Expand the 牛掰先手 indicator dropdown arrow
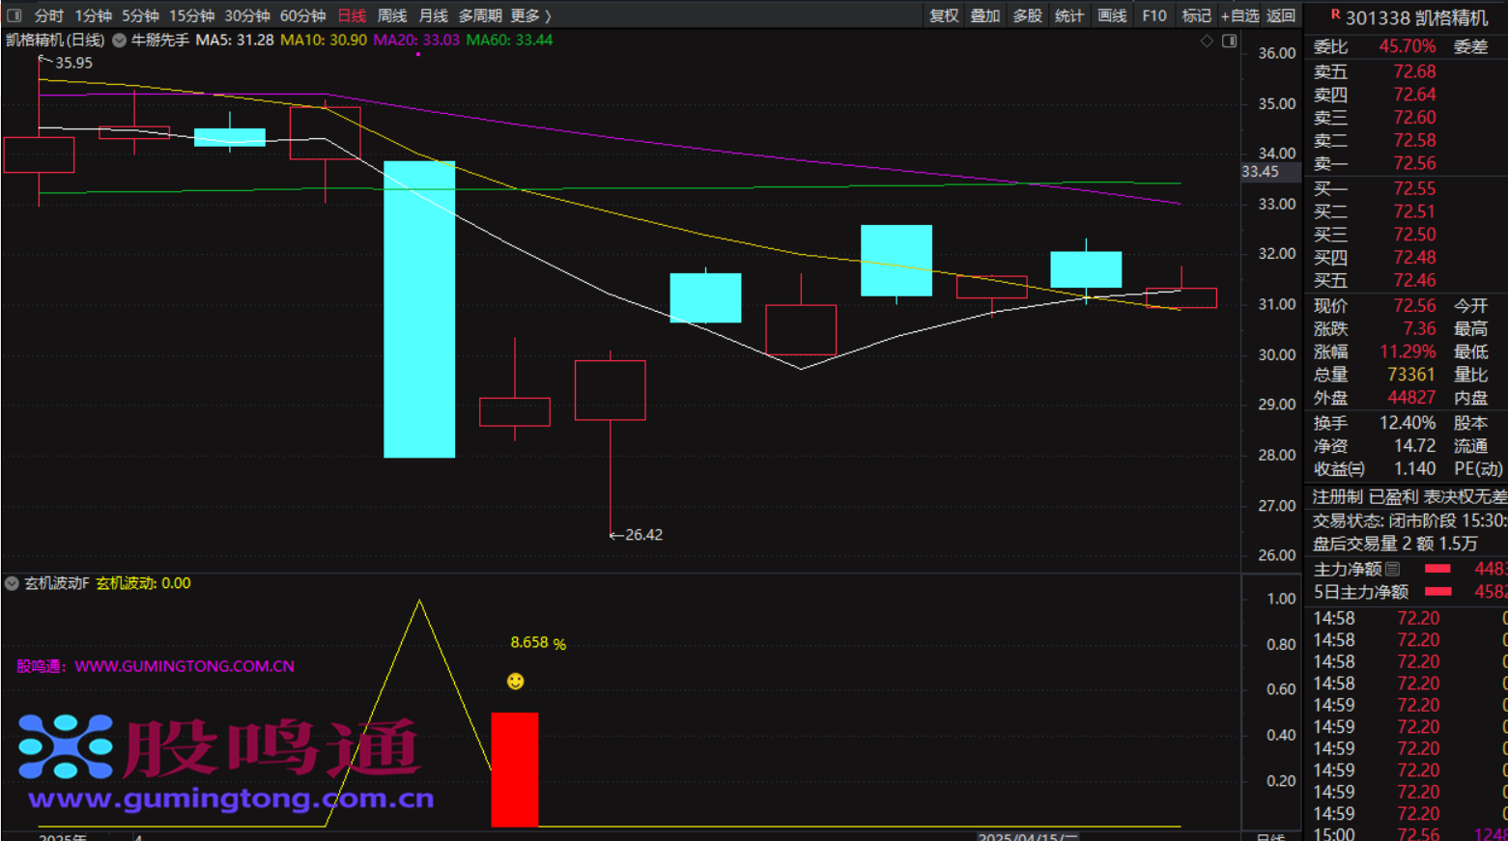Screen dimensions: 1508x841 [120, 41]
